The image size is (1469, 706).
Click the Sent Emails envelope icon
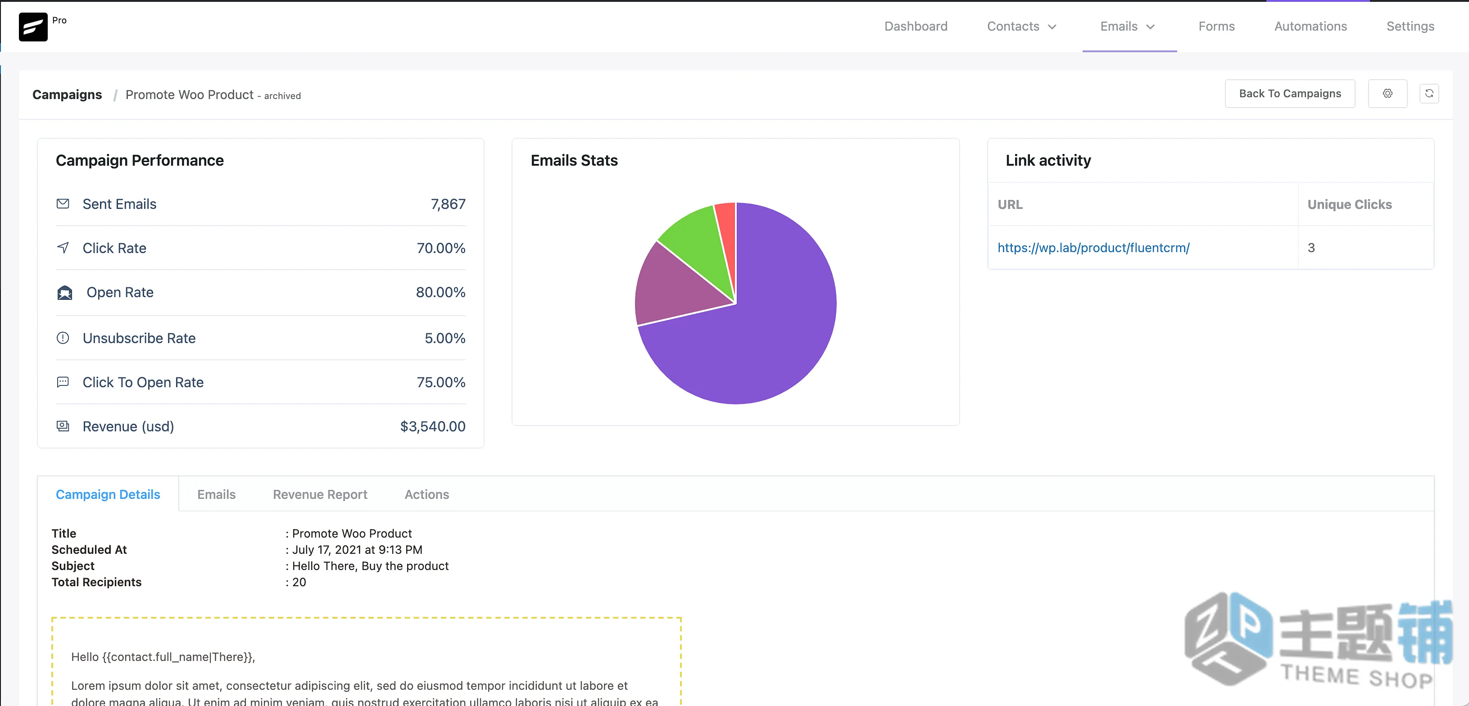tap(63, 204)
